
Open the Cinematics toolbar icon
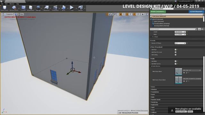click(55, 8)
